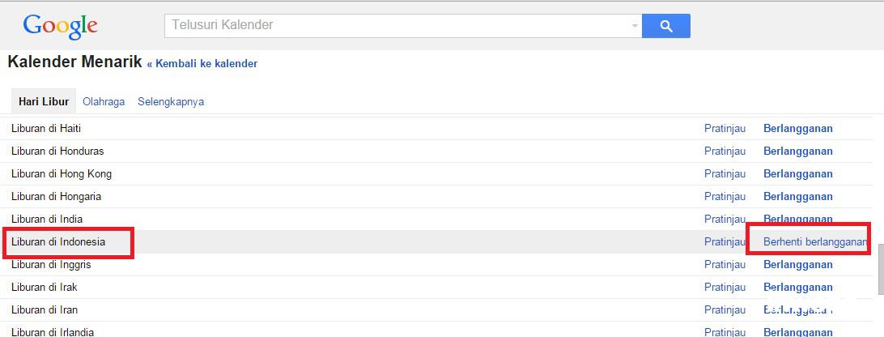Open the search options dropdown arrow
Screen dimensions: 884x337
tap(635, 26)
